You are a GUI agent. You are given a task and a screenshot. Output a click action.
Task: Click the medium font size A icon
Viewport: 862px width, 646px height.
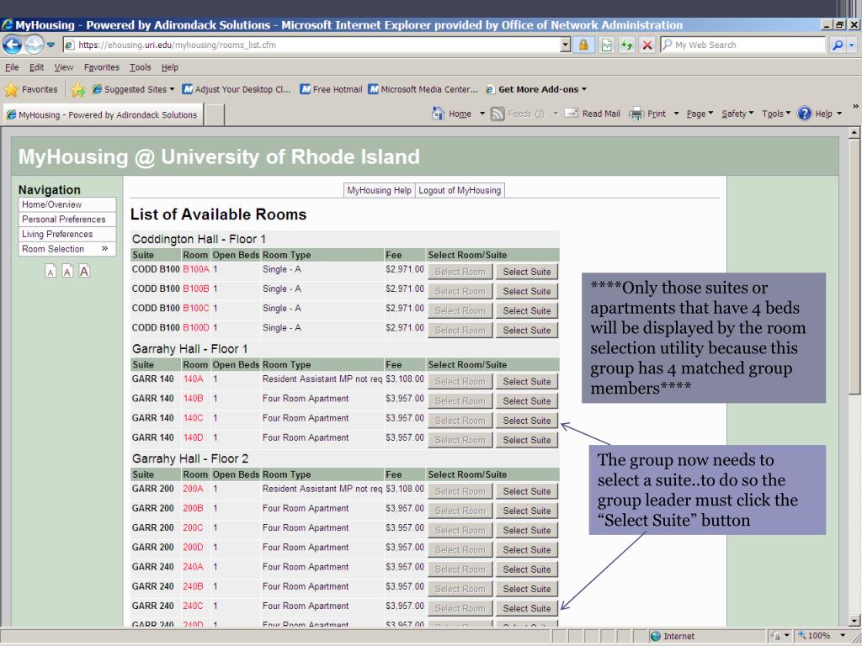(67, 271)
